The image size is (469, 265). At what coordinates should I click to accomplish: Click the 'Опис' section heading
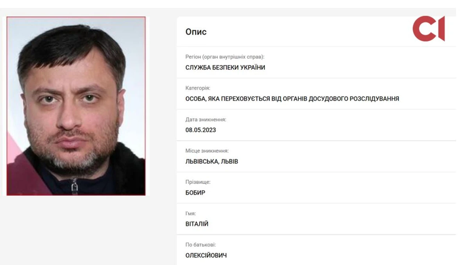coord(196,32)
